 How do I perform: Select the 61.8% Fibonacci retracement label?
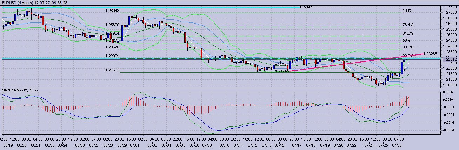pyautogui.click(x=408, y=34)
